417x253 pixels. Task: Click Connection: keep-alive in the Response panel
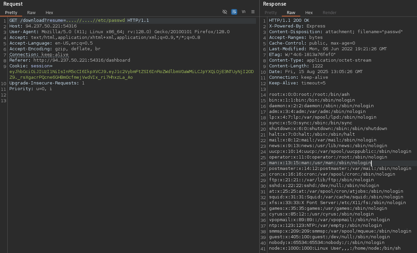tap(299, 77)
